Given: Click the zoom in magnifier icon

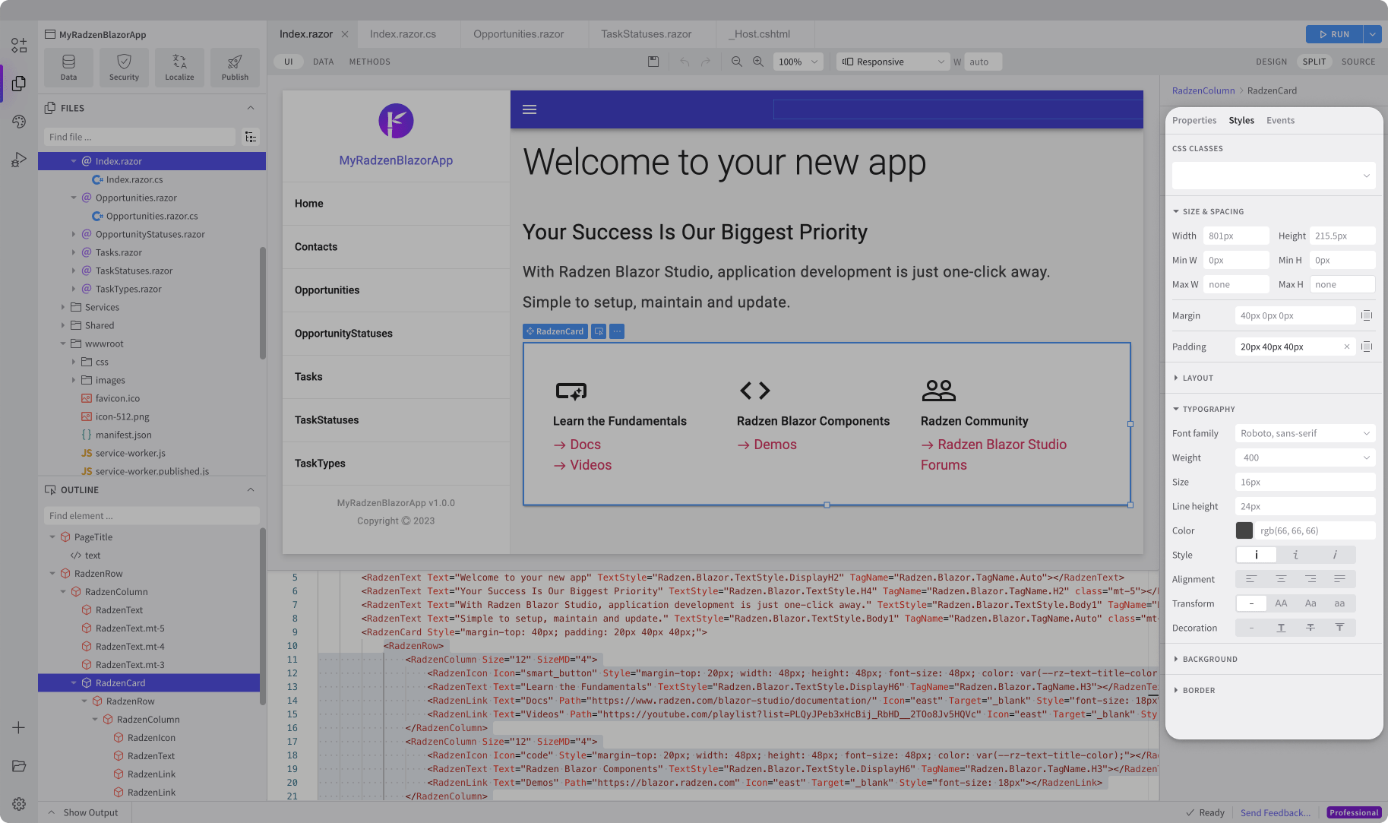Looking at the screenshot, I should point(758,62).
